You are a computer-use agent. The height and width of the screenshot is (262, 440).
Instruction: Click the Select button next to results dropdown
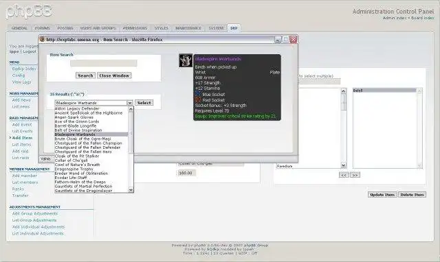click(144, 103)
